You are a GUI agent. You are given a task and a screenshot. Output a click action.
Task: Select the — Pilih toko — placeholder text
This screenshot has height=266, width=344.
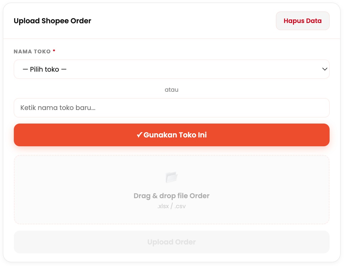[x=44, y=70]
